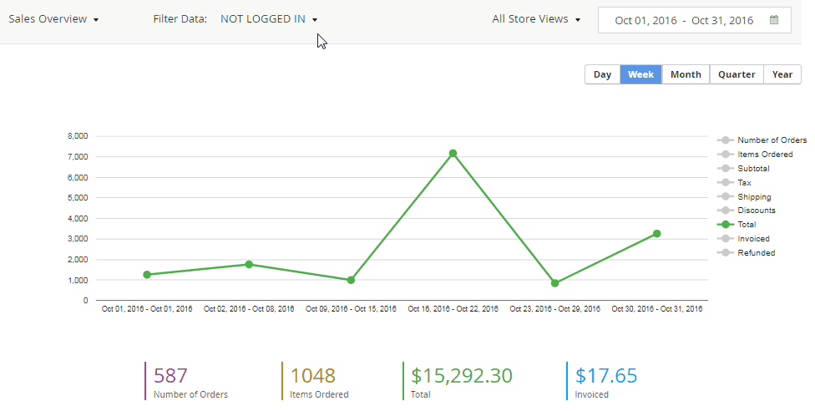This screenshot has width=815, height=411.
Task: Enable the Discounts legend series
Action: (755, 211)
